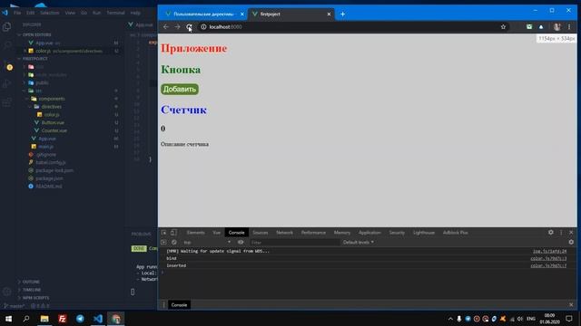This screenshot has width=581, height=326.
Task: Open Counter.vue in the explorer
Action: click(x=54, y=130)
